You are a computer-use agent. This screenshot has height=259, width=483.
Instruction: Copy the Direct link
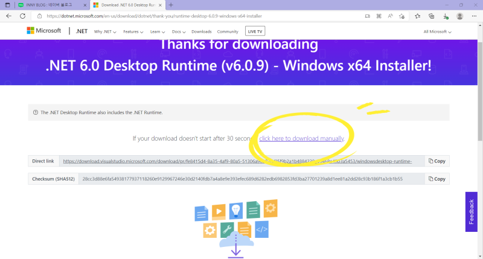[x=437, y=161]
